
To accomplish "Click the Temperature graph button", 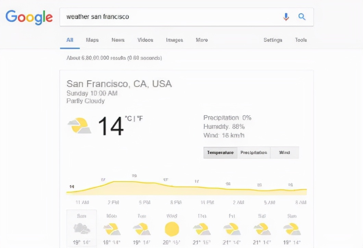I will 220,153.
